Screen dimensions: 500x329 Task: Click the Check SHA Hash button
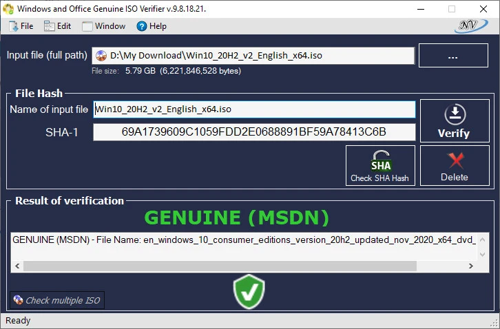(380, 166)
